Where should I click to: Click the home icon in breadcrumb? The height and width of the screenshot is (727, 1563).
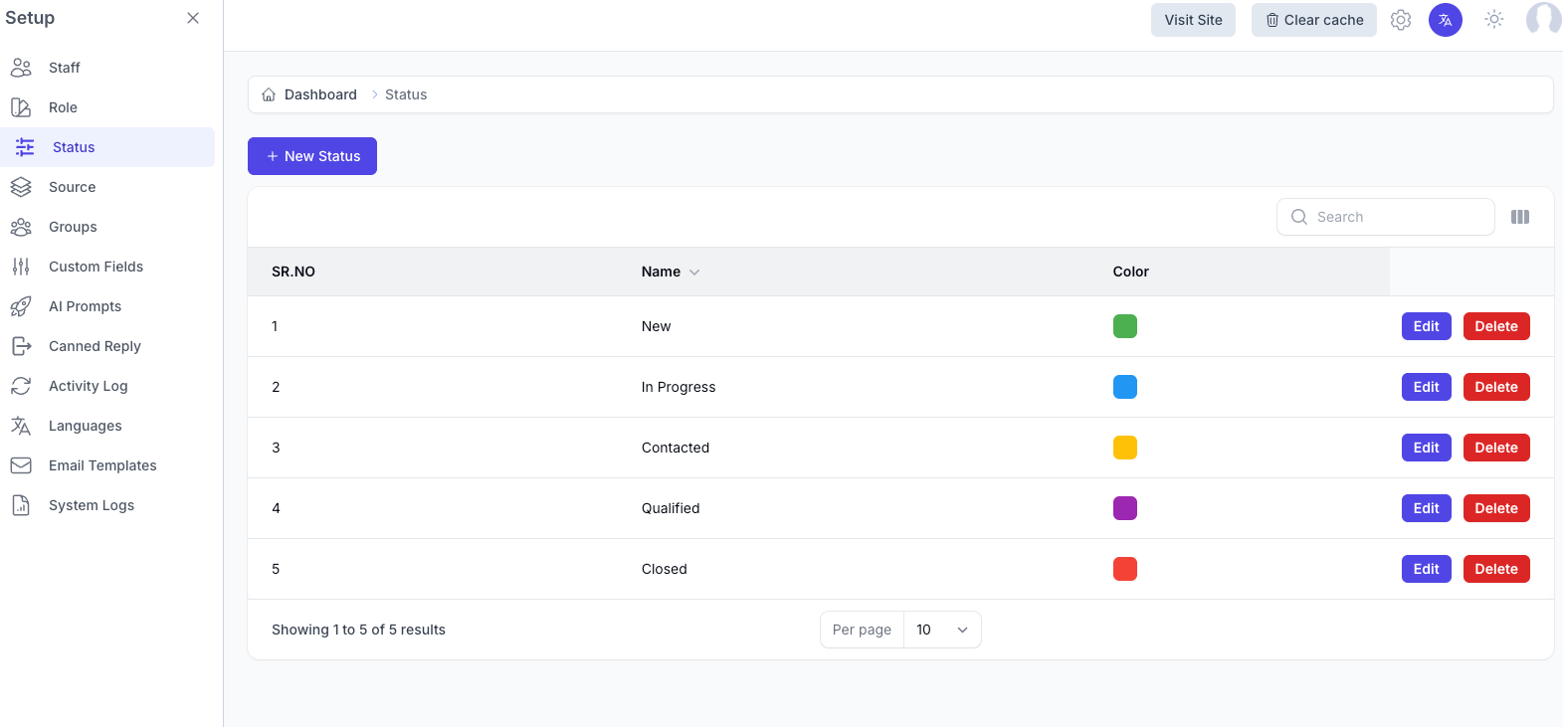pyautogui.click(x=269, y=94)
